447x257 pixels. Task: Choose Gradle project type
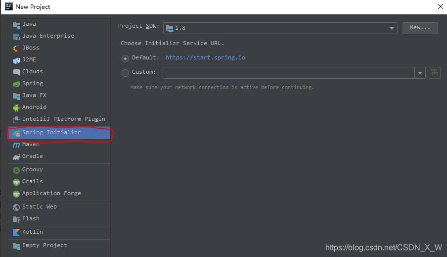coord(59,156)
